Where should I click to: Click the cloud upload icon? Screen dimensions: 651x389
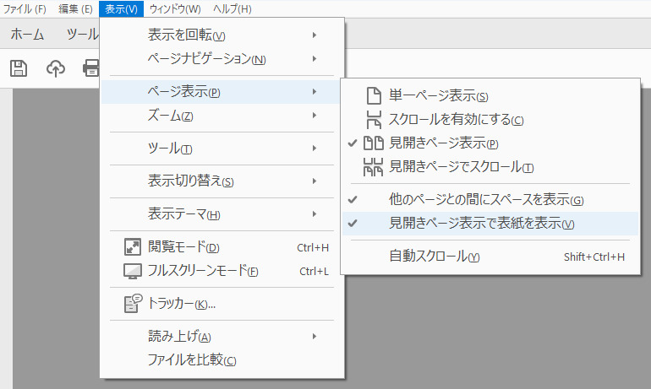(56, 68)
